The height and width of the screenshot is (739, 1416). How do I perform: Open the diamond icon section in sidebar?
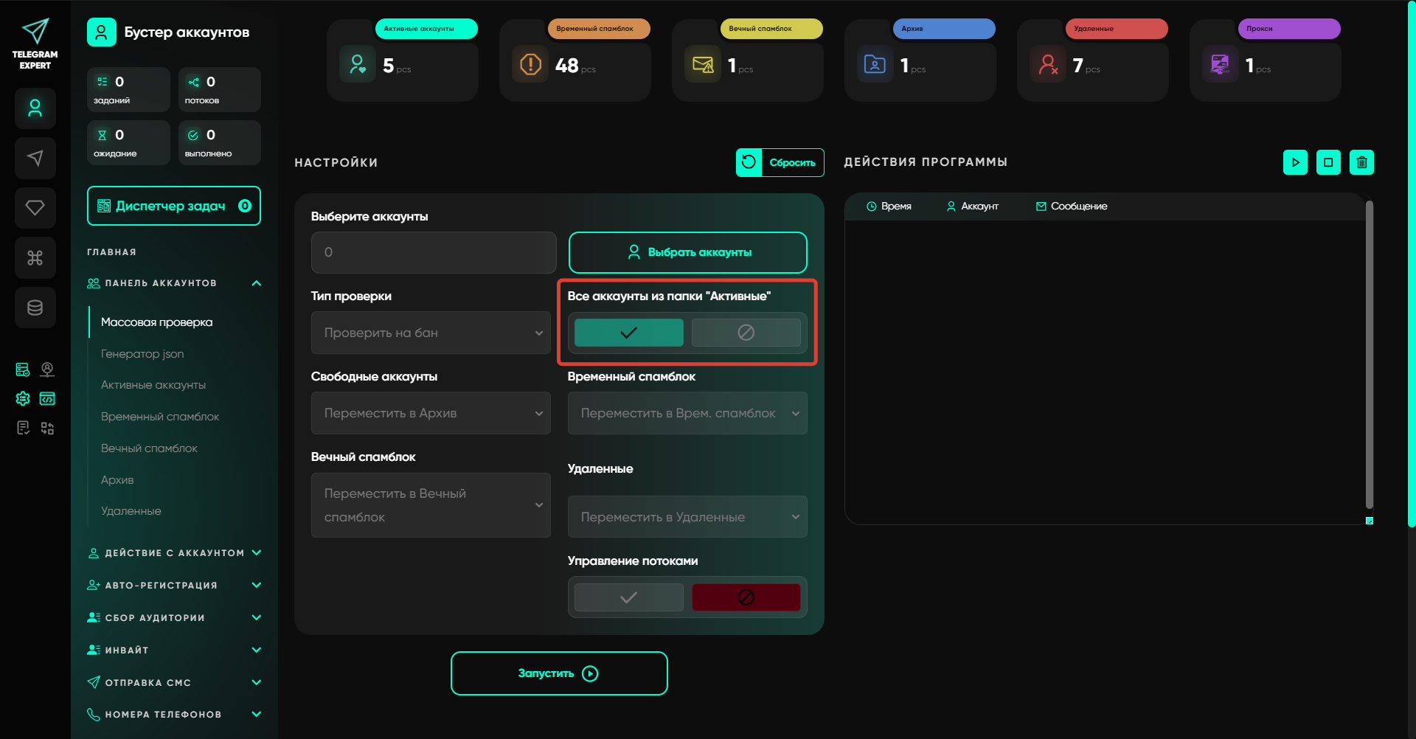click(35, 208)
